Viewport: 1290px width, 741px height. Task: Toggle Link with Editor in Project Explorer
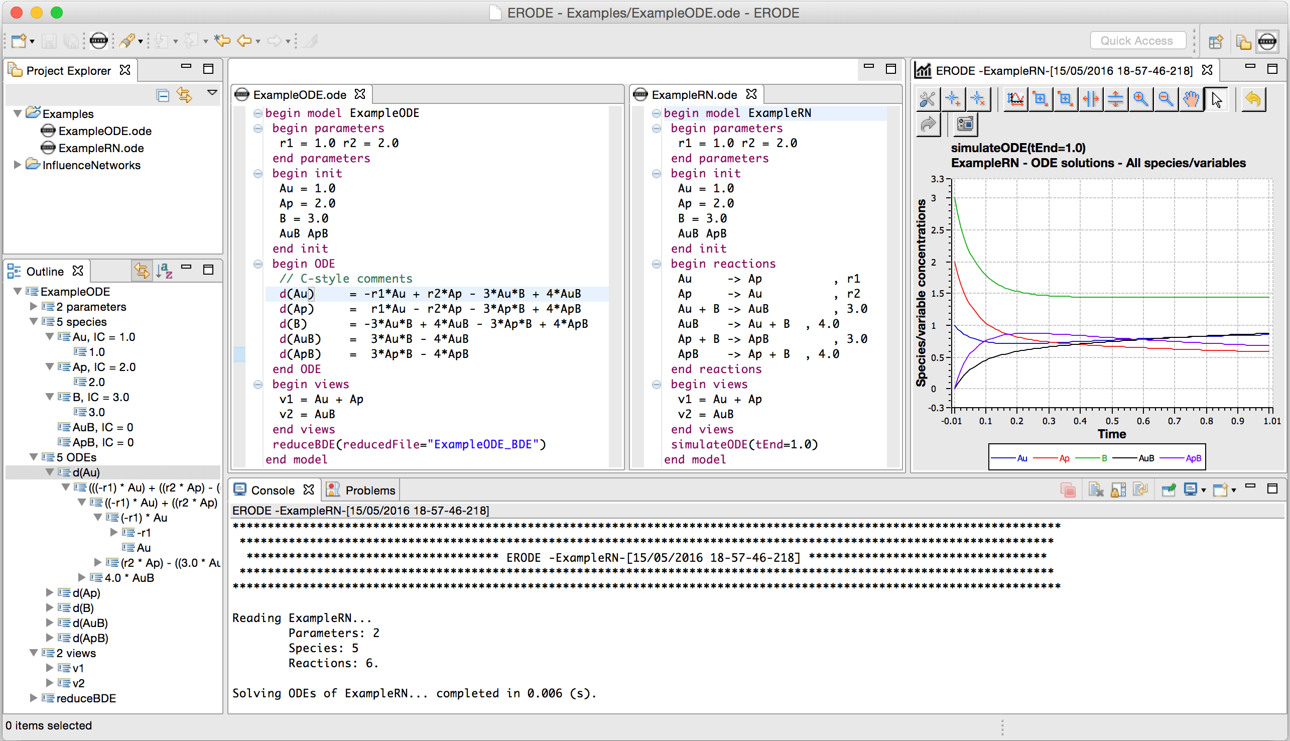point(185,95)
